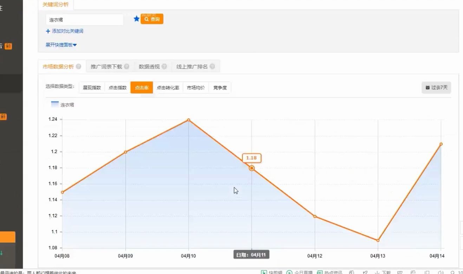Screen dimensions: 463x274
Task: Click the 日期：04月11 date label
Action: 252,255
